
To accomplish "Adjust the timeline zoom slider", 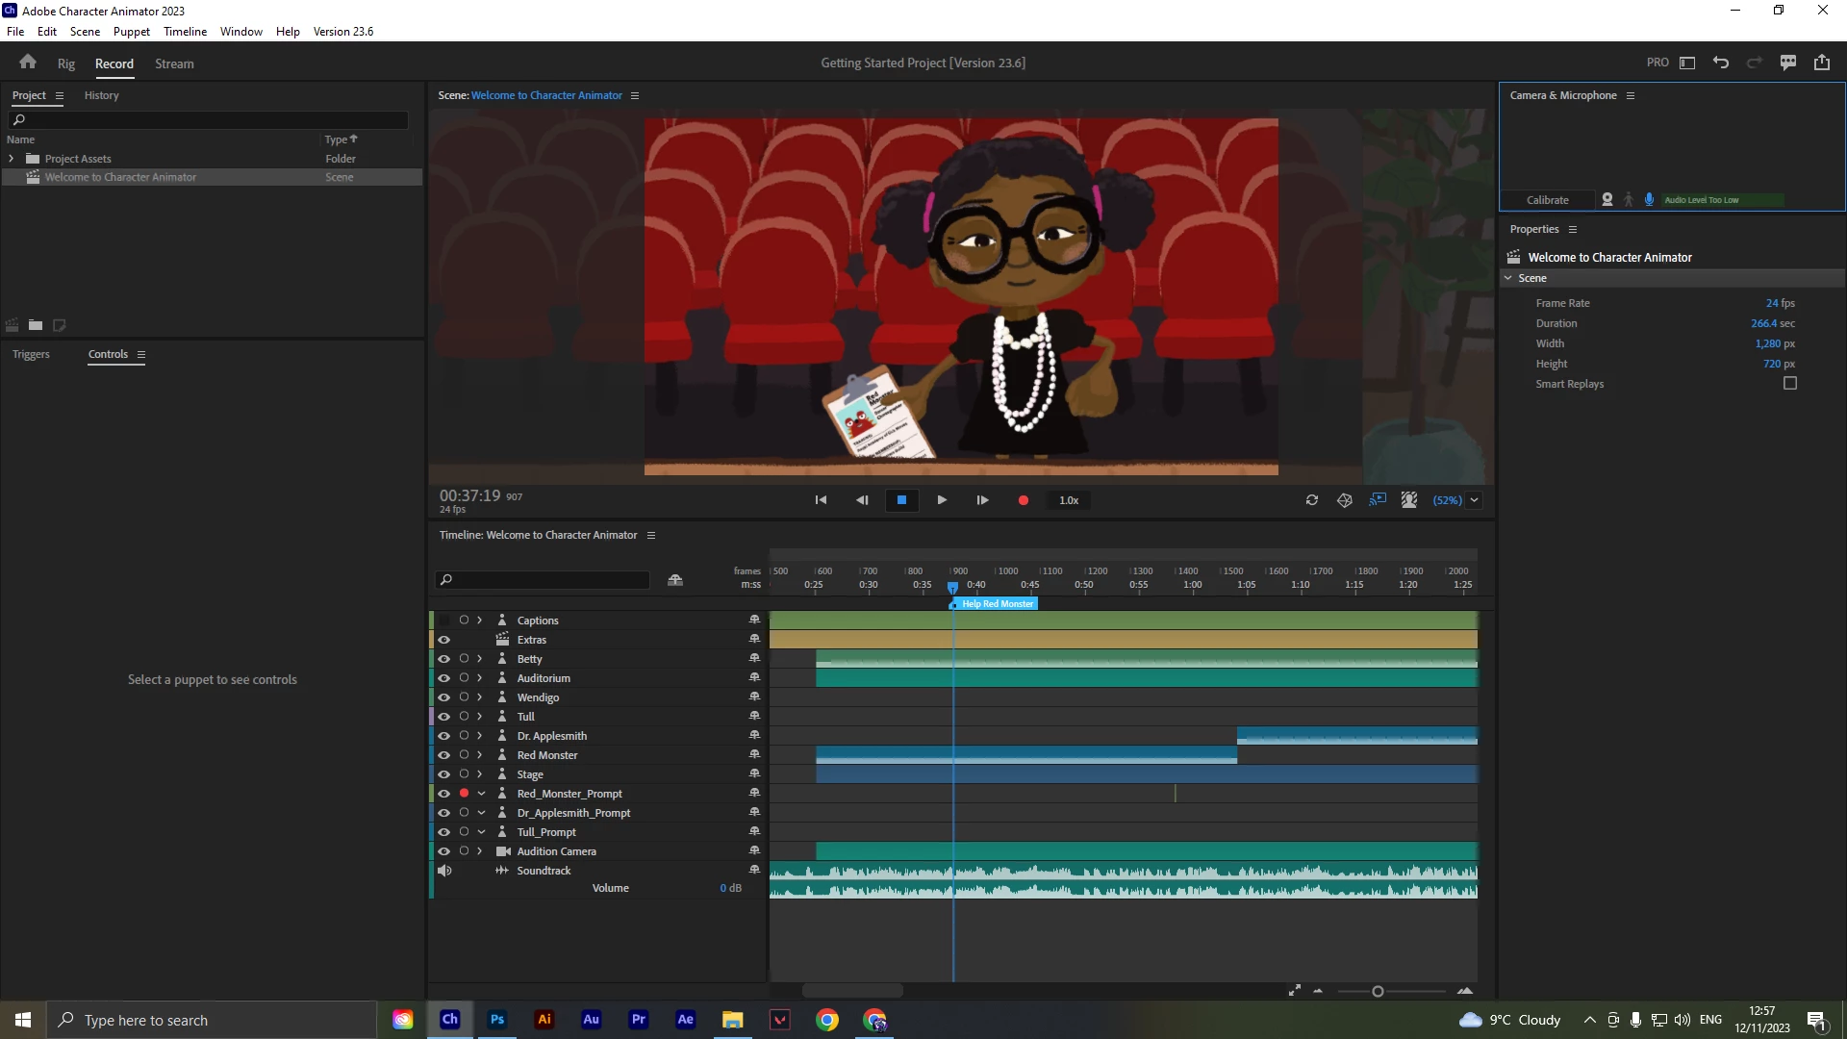I will pyautogui.click(x=1378, y=992).
